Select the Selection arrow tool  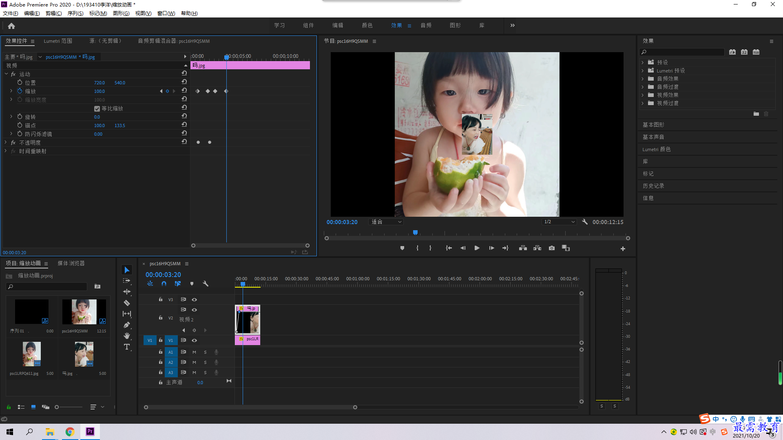[x=127, y=270]
